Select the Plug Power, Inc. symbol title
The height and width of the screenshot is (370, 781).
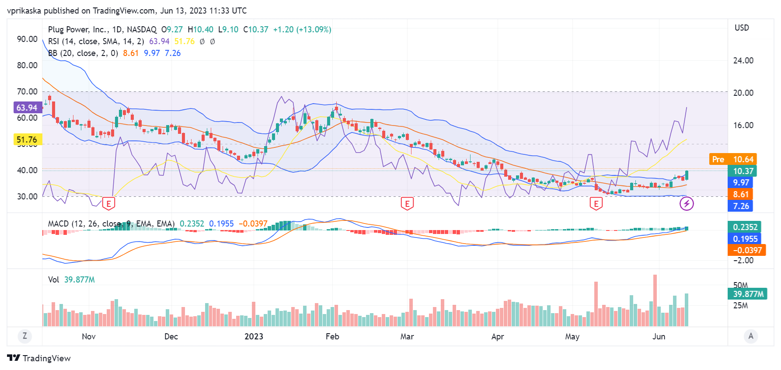[x=102, y=29]
